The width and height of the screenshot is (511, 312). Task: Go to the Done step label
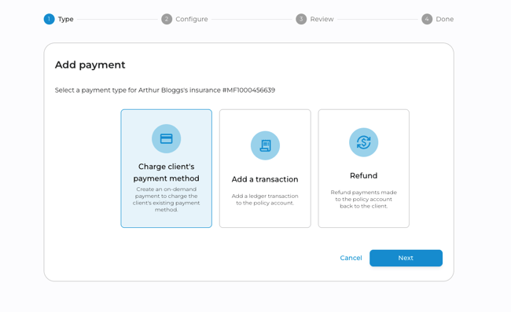[x=445, y=19]
